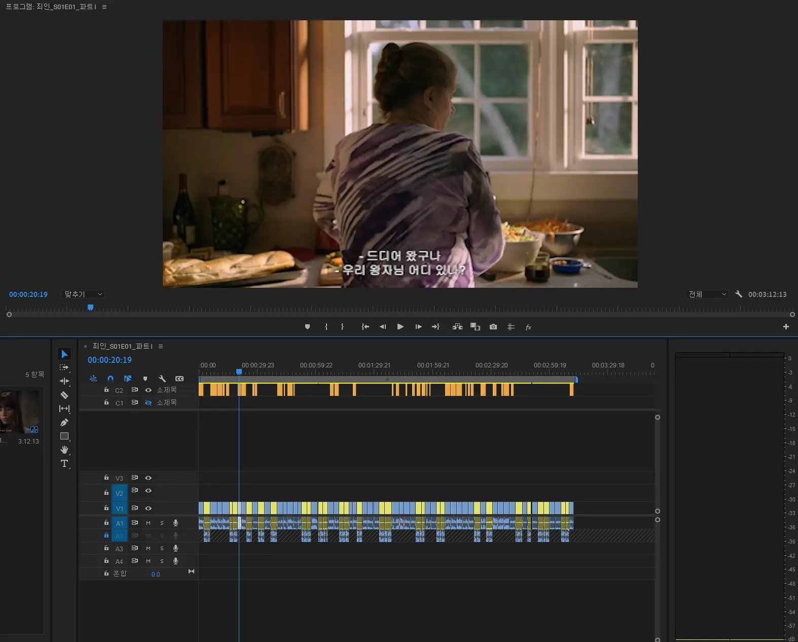
Task: Select the Track Select Forward tool
Action: 64,367
